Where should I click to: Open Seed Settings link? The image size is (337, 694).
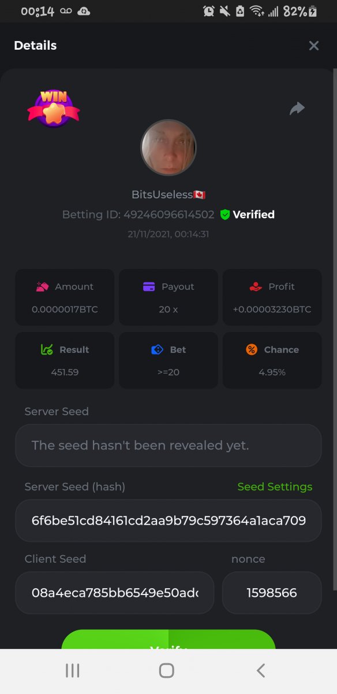coord(275,487)
